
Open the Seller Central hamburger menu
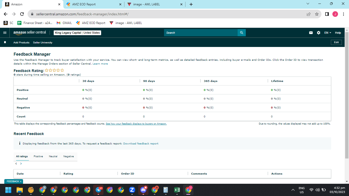coord(5,33)
